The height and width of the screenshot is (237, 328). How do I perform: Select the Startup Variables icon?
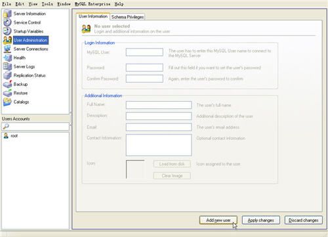7,31
